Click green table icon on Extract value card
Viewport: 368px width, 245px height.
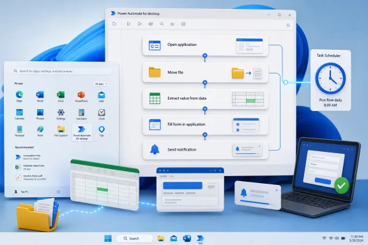[x=155, y=98]
